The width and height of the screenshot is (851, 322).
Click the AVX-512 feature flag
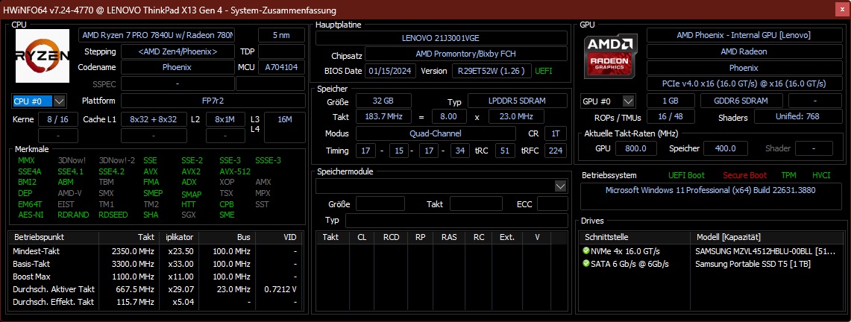[235, 171]
